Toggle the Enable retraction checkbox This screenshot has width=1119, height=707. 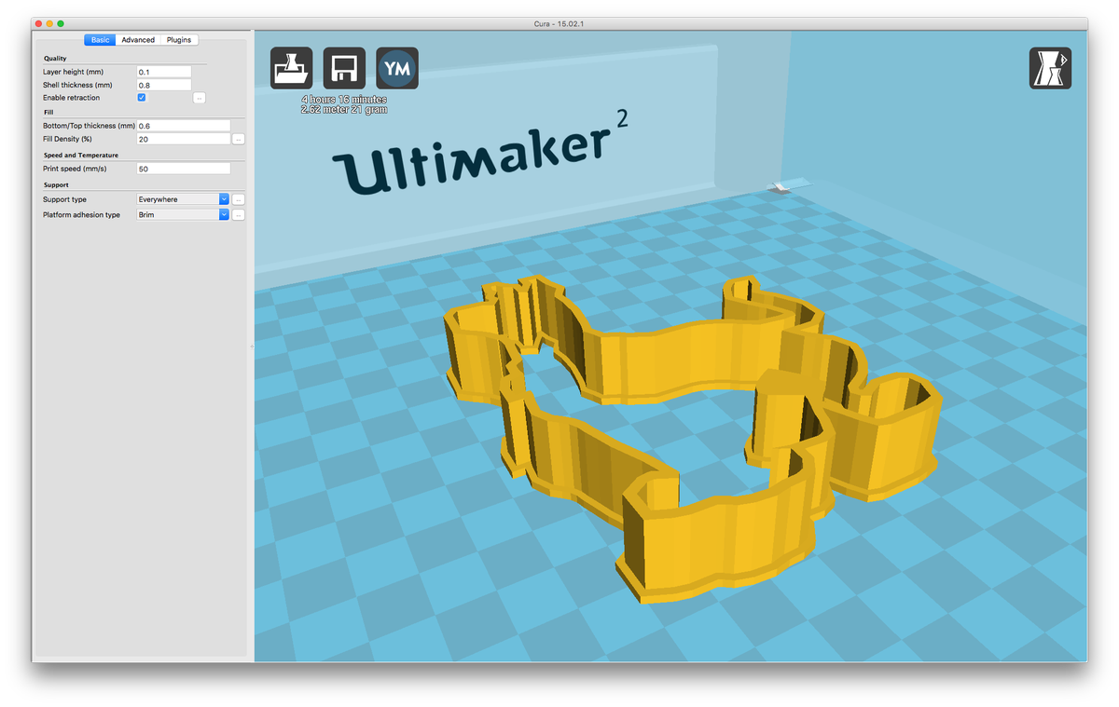(142, 97)
